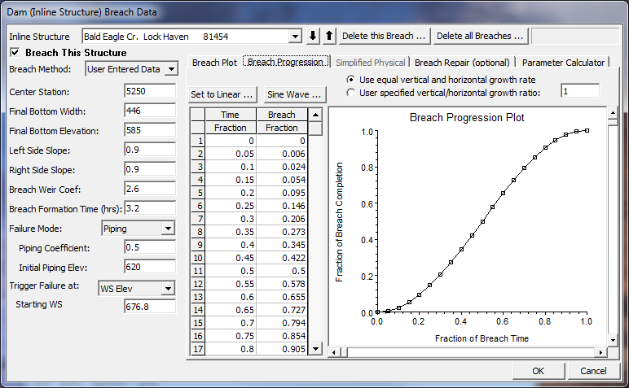The height and width of the screenshot is (388, 629).
Task: Click the breach table scroll-down arrow
Action: click(317, 349)
